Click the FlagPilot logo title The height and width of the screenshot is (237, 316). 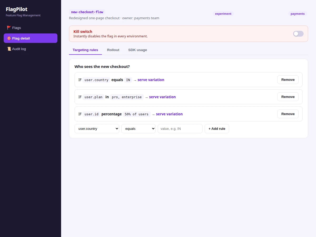pos(17,9)
